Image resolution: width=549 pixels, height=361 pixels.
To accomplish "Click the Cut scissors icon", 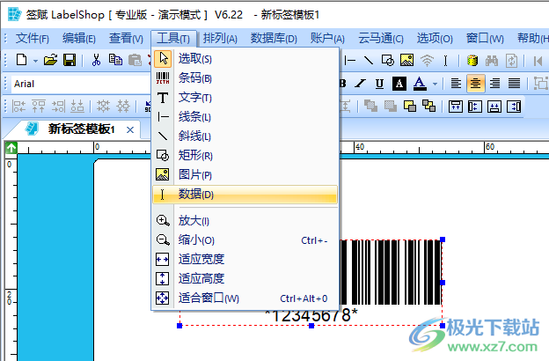I will point(96,60).
